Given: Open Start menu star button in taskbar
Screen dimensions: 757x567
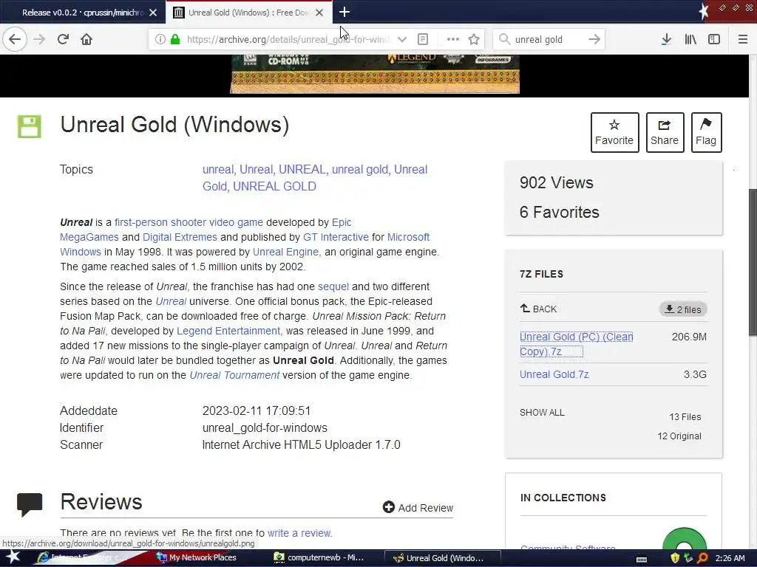Looking at the screenshot, I should click(x=13, y=558).
